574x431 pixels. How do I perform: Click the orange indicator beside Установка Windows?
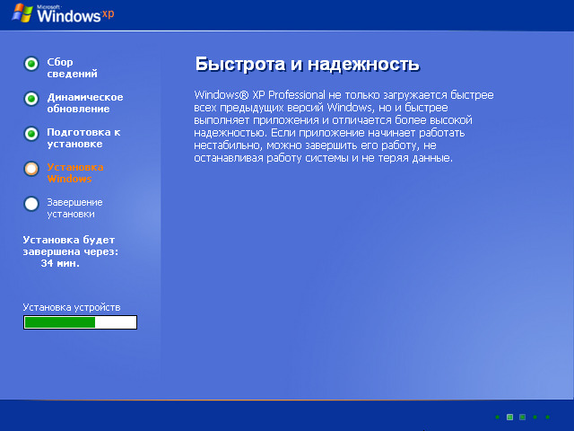[x=31, y=169]
